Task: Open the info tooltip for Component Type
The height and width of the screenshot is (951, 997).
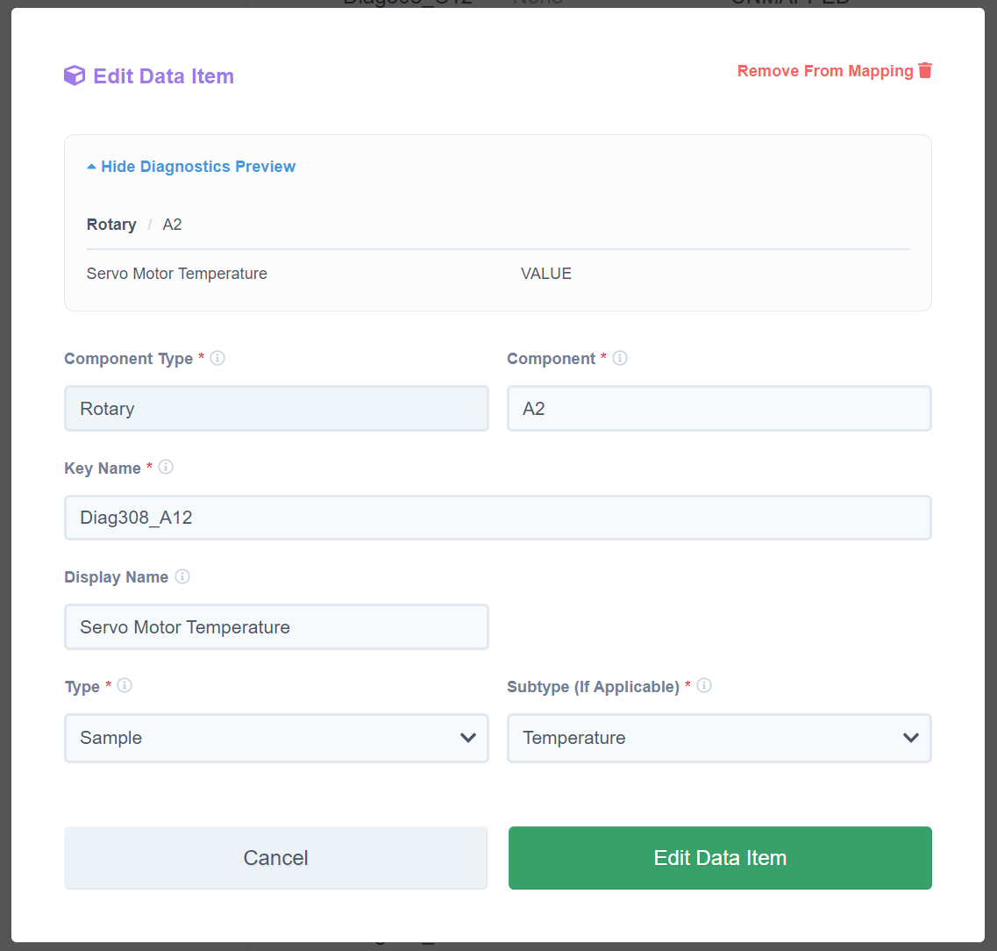Action: [x=217, y=358]
